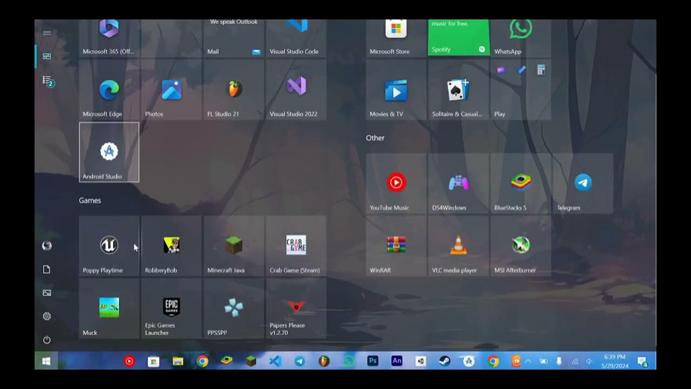This screenshot has height=389, width=691.
Task: Open the Mail tile
Action: click(x=234, y=38)
